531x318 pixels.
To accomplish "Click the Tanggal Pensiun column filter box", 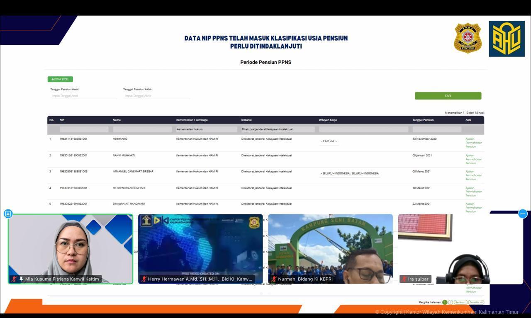I will coord(437,129).
